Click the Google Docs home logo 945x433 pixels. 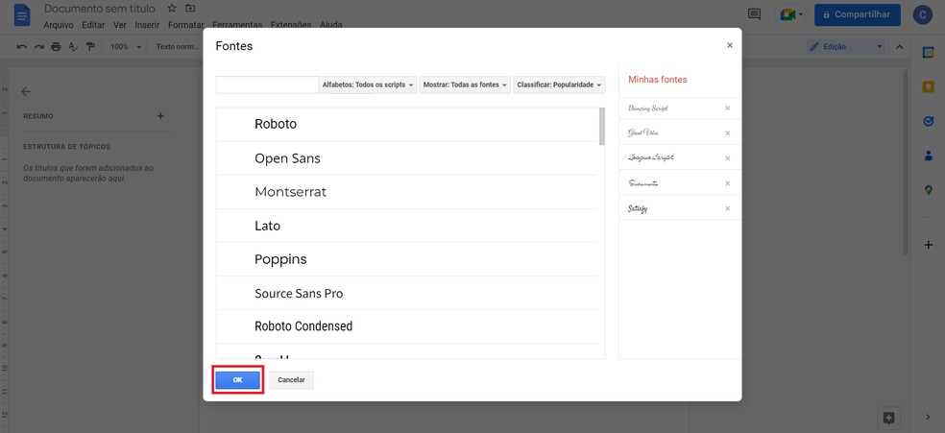(22, 15)
